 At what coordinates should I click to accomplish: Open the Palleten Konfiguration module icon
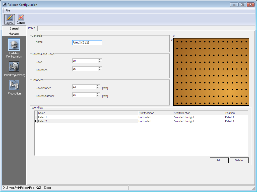[x=14, y=45]
